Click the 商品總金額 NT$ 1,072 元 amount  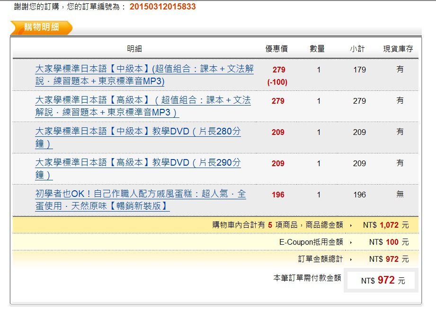[386, 225]
